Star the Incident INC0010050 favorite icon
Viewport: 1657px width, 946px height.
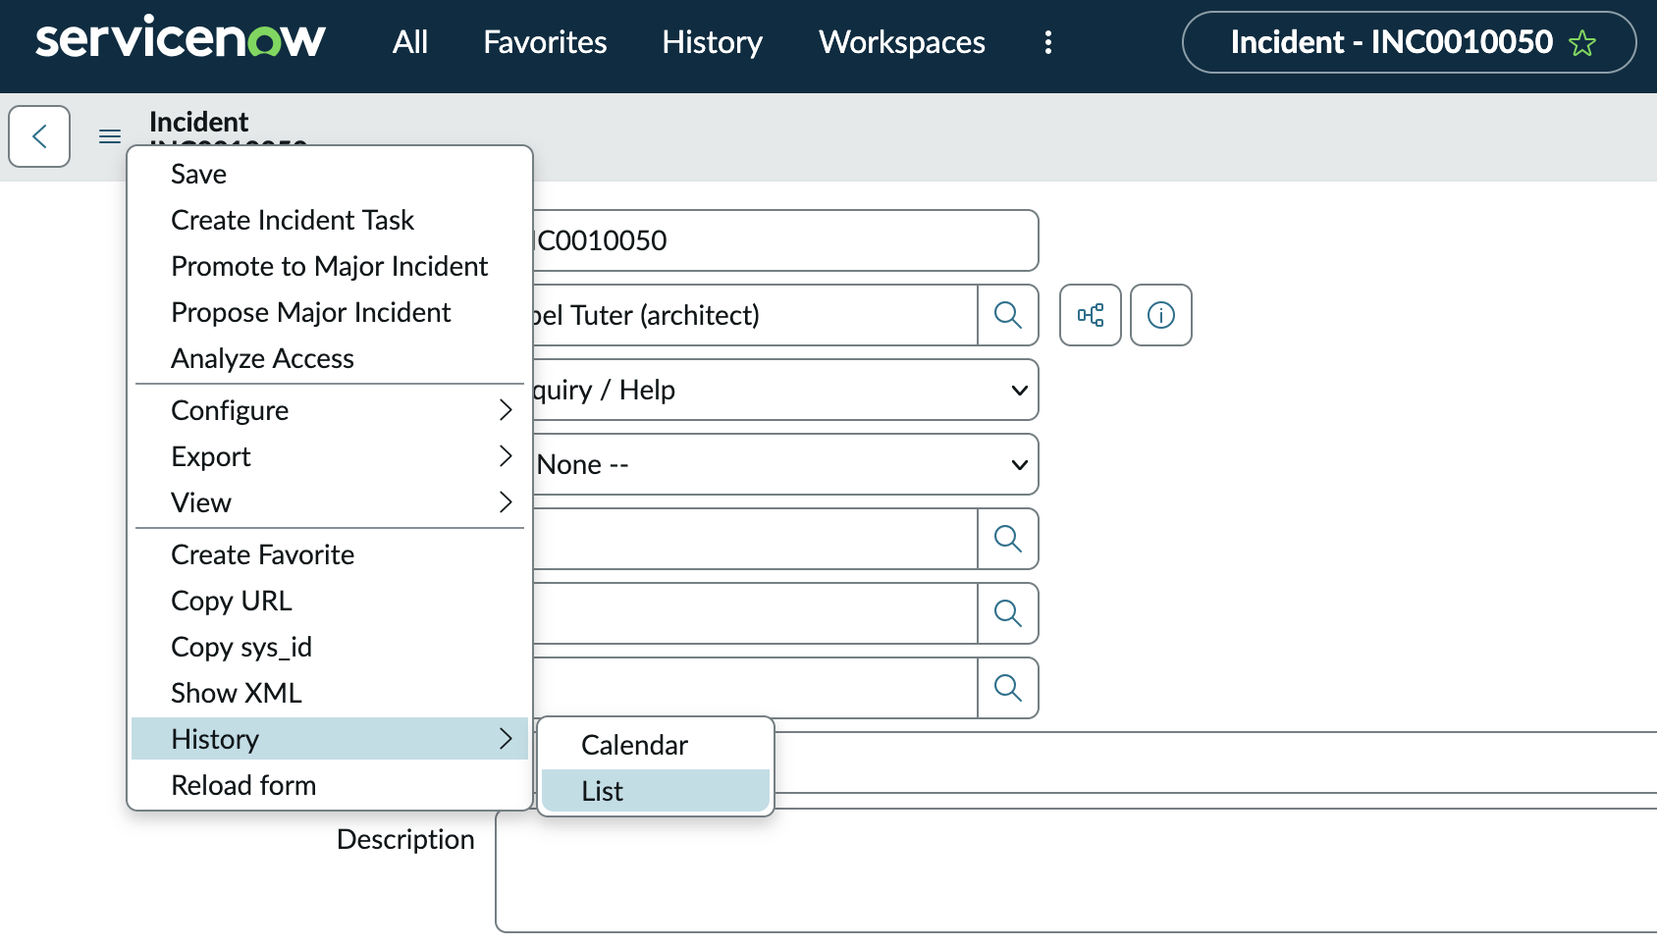[x=1581, y=43]
